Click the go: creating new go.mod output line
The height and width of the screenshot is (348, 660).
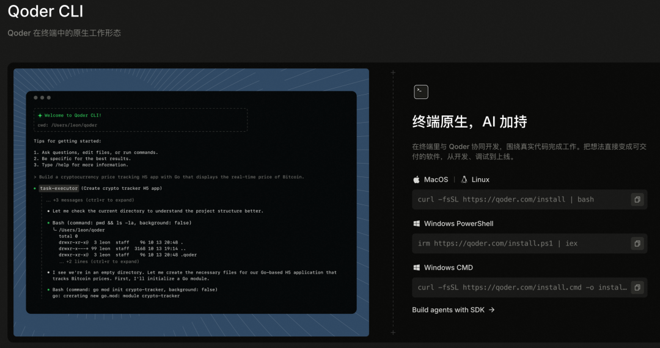coord(116,296)
